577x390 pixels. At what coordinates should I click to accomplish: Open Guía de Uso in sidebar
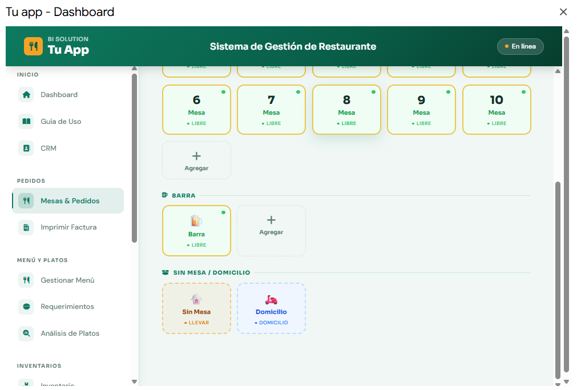click(x=68, y=122)
